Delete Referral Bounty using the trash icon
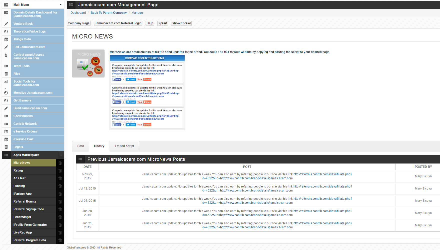This screenshot has width=440, height=250. point(60,201)
